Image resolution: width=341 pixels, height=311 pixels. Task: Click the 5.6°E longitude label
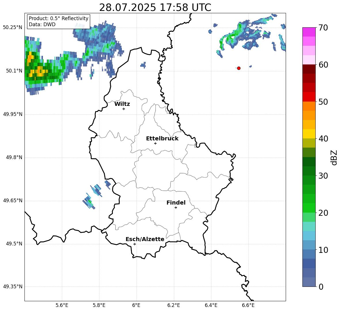62,305
